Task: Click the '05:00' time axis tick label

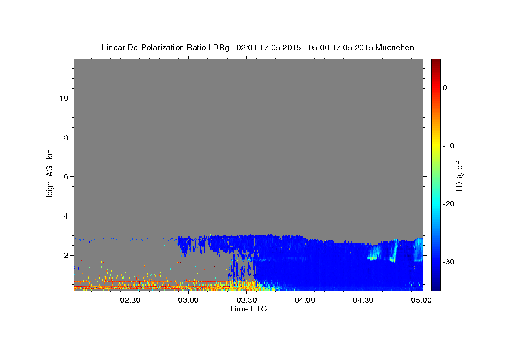Action: pyautogui.click(x=421, y=301)
